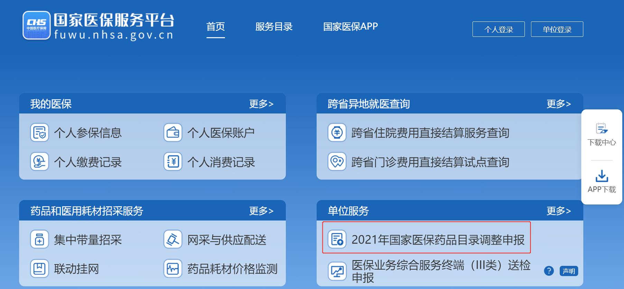624x289 pixels.
Task: Expand 更多> in 我的医保 panel
Action: [261, 104]
